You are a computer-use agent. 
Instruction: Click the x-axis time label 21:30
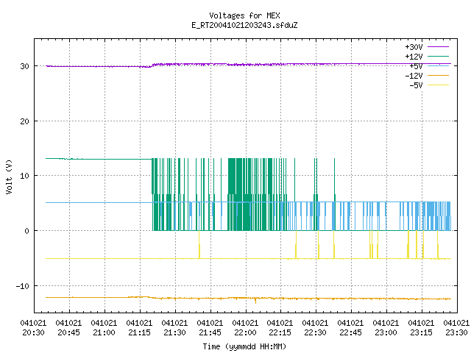[x=174, y=332]
